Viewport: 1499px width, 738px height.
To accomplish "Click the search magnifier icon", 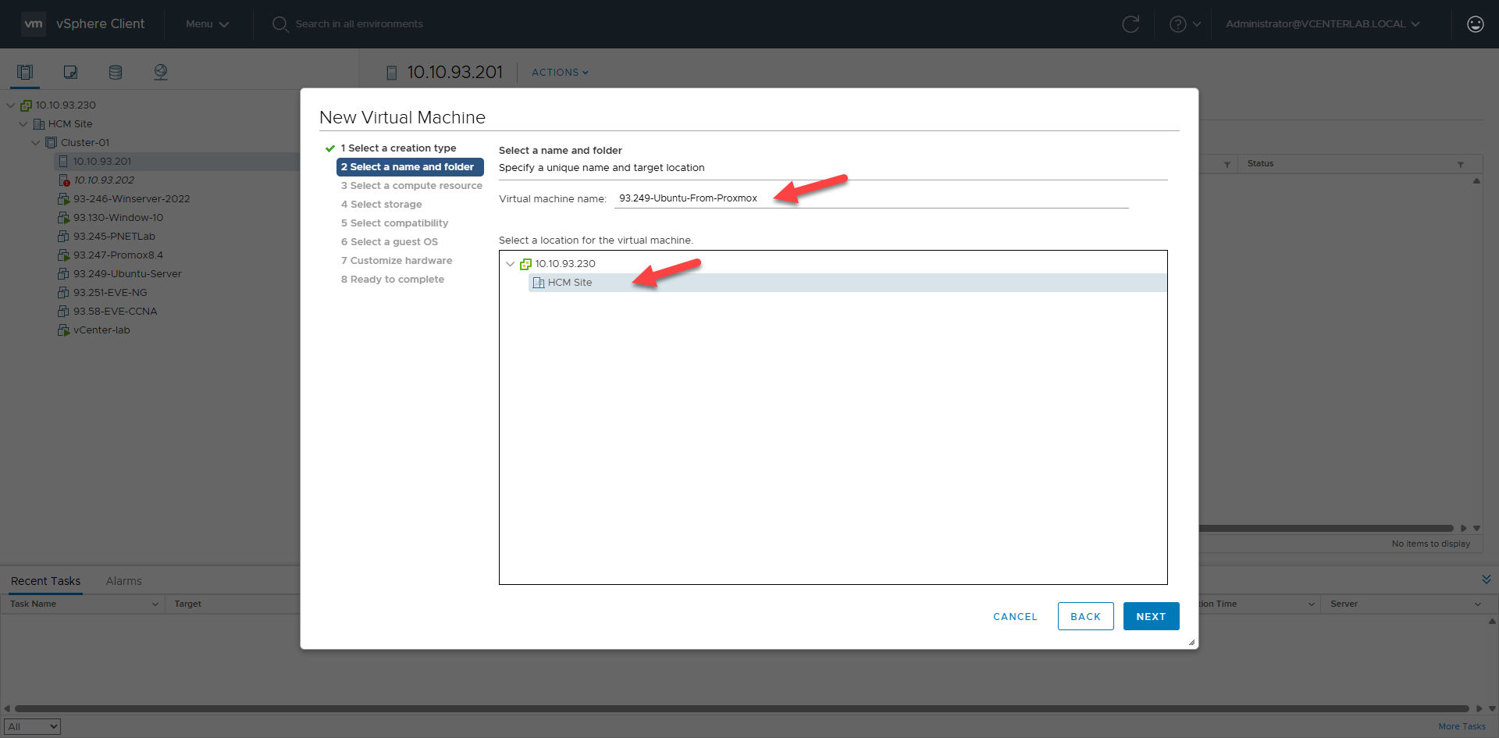I will click(280, 24).
